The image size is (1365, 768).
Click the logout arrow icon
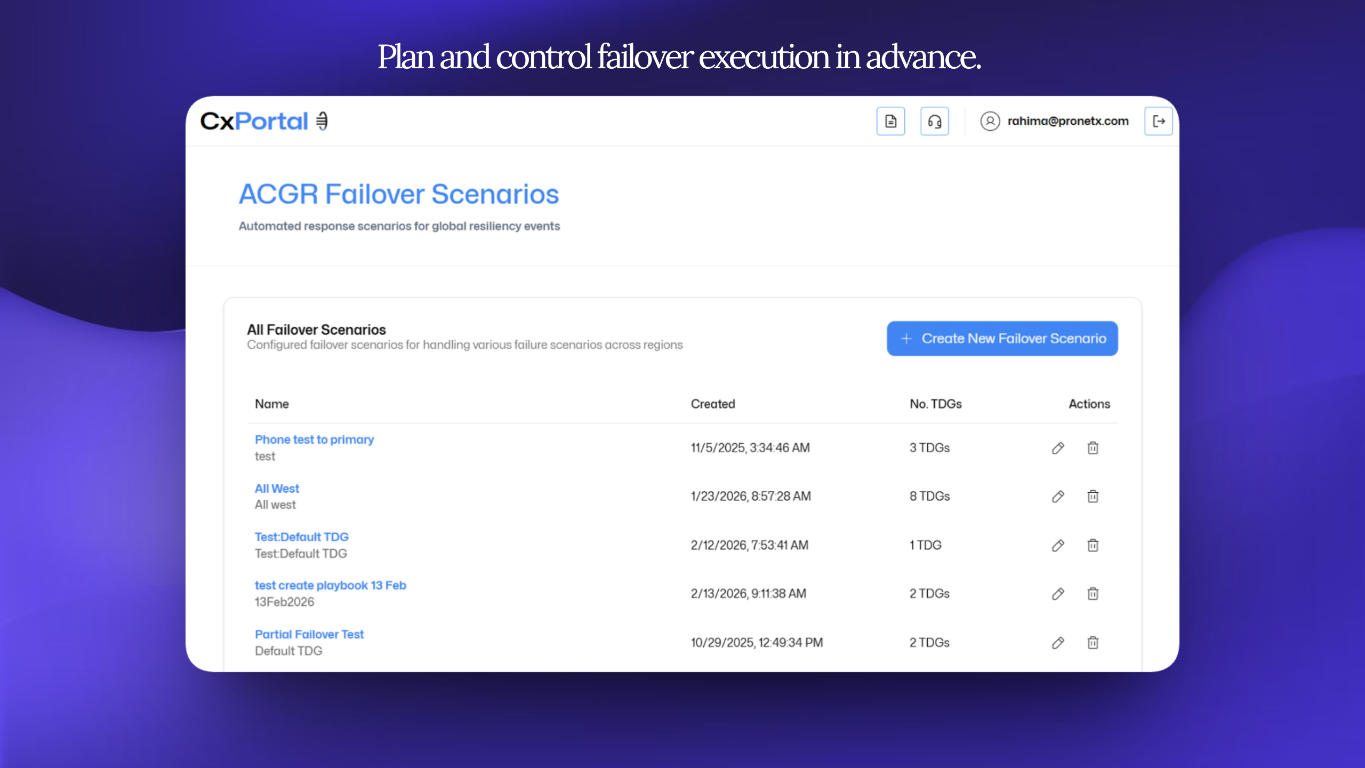point(1158,121)
